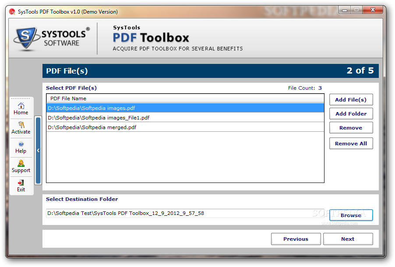Open the Activate option
395x267 pixels.
[21, 128]
